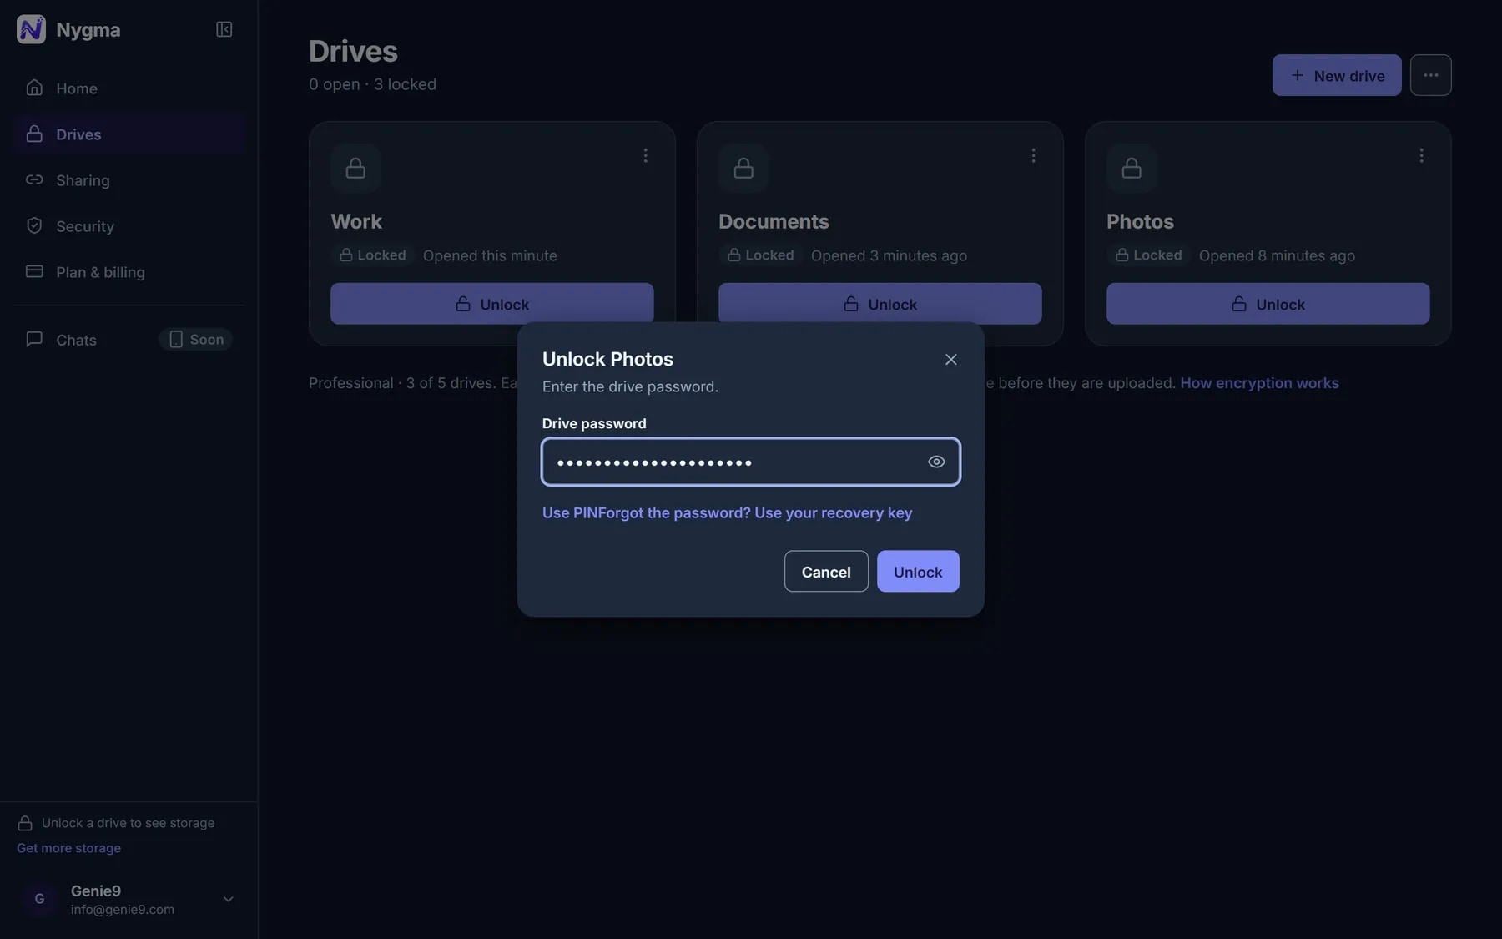Collapse the sidebar panel icon
The image size is (1502, 939).
tap(224, 29)
